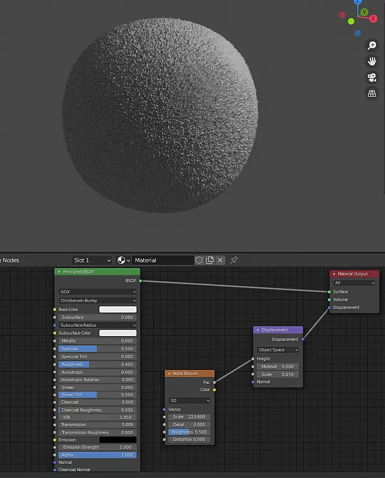Click the Clearcoat 0.000 field

(97, 402)
